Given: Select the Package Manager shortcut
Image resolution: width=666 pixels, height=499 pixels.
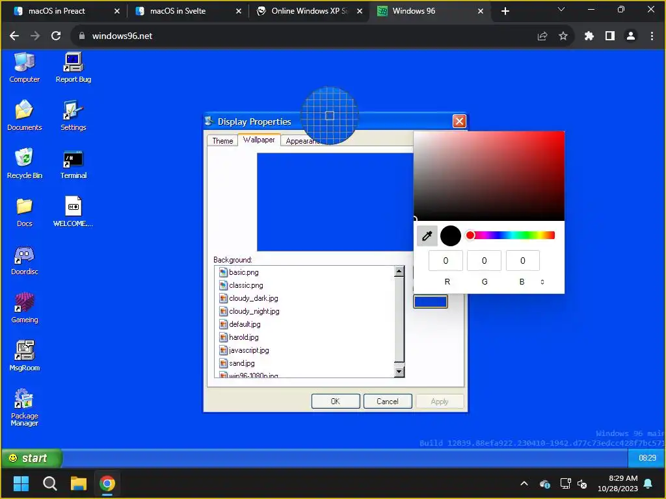Looking at the screenshot, I should coord(24,407).
